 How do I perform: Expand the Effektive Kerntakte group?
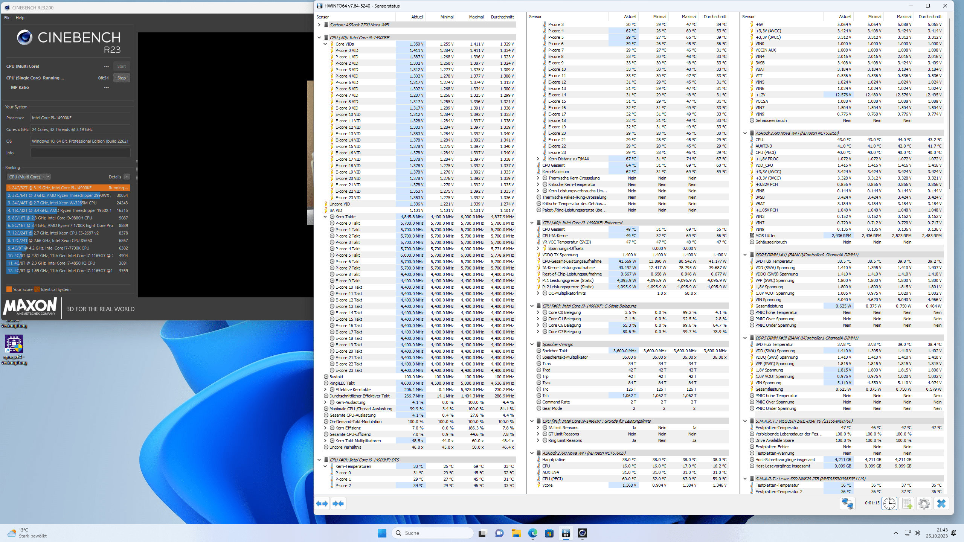click(325, 390)
